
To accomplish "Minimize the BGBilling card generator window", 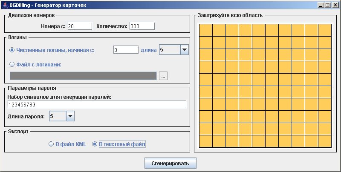I will click(320, 5).
